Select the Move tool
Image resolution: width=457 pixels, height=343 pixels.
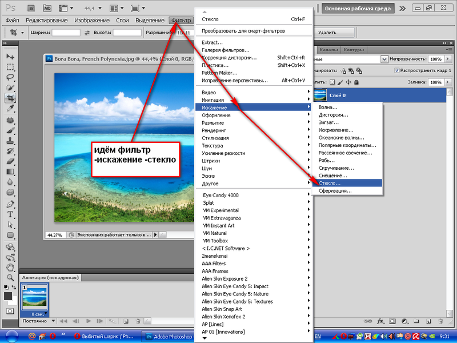pos(10,56)
